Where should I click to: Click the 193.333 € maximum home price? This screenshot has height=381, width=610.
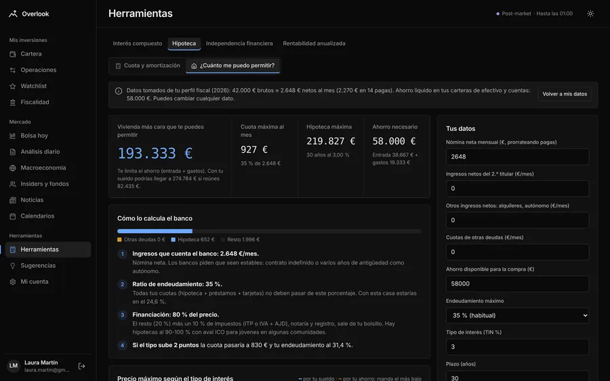click(155, 153)
